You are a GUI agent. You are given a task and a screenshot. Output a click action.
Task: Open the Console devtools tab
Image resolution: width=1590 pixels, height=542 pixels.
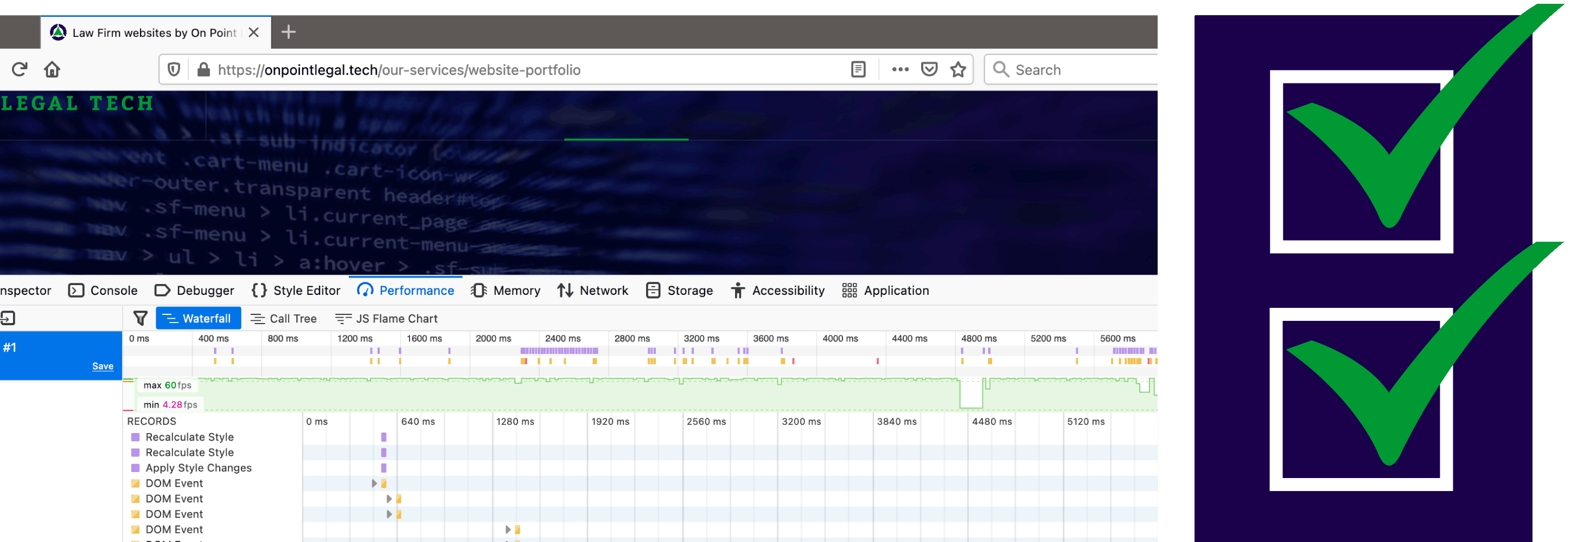coord(103,291)
